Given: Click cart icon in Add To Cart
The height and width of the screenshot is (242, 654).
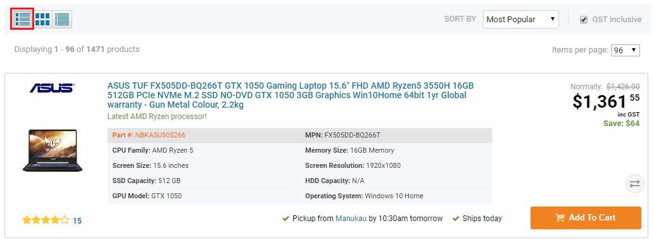Looking at the screenshot, I should [x=560, y=218].
